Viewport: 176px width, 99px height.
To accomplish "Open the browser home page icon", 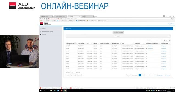I will point(46,19).
